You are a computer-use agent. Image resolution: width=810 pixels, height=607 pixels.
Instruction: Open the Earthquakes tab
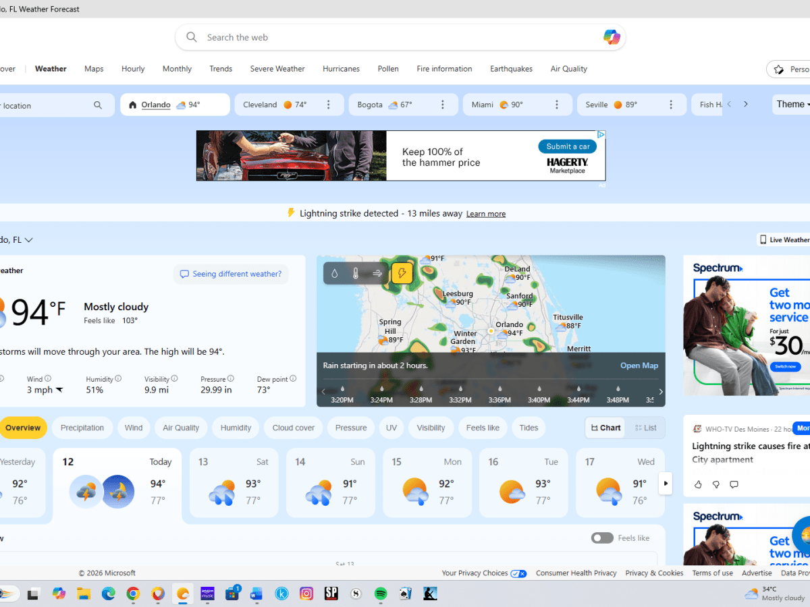point(511,69)
